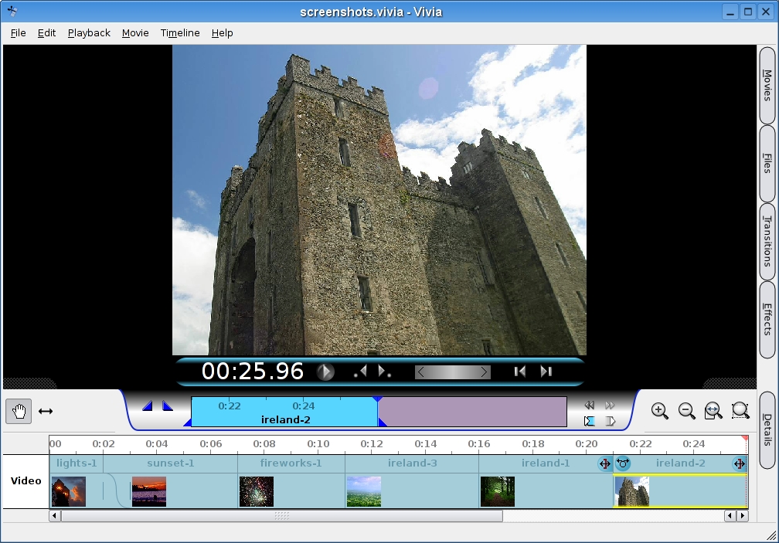Click the scrollbar right arrow at far right
Screen dimensions: 779x543
743,516
